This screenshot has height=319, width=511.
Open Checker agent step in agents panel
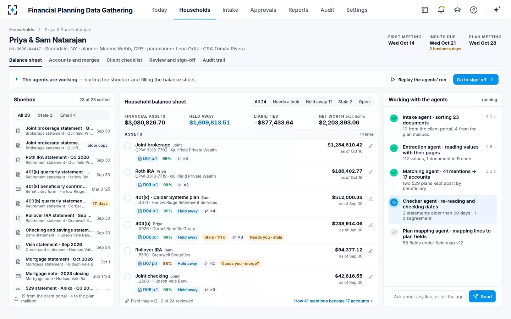443,209
